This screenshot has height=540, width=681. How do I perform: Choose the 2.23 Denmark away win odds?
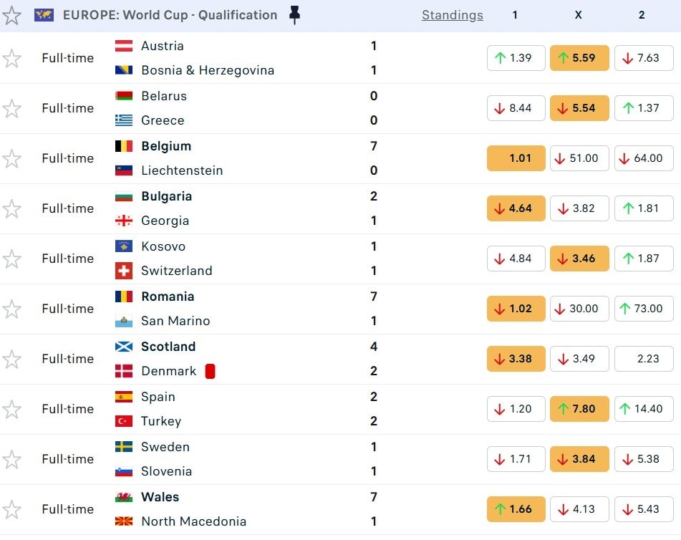point(643,359)
